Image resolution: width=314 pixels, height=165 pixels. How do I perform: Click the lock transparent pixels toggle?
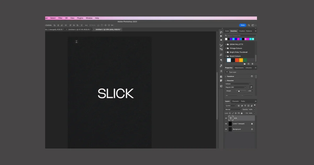pyautogui.click(x=230, y=113)
